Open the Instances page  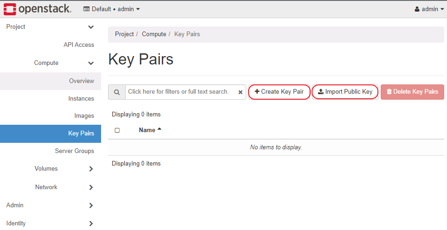pyautogui.click(x=81, y=99)
